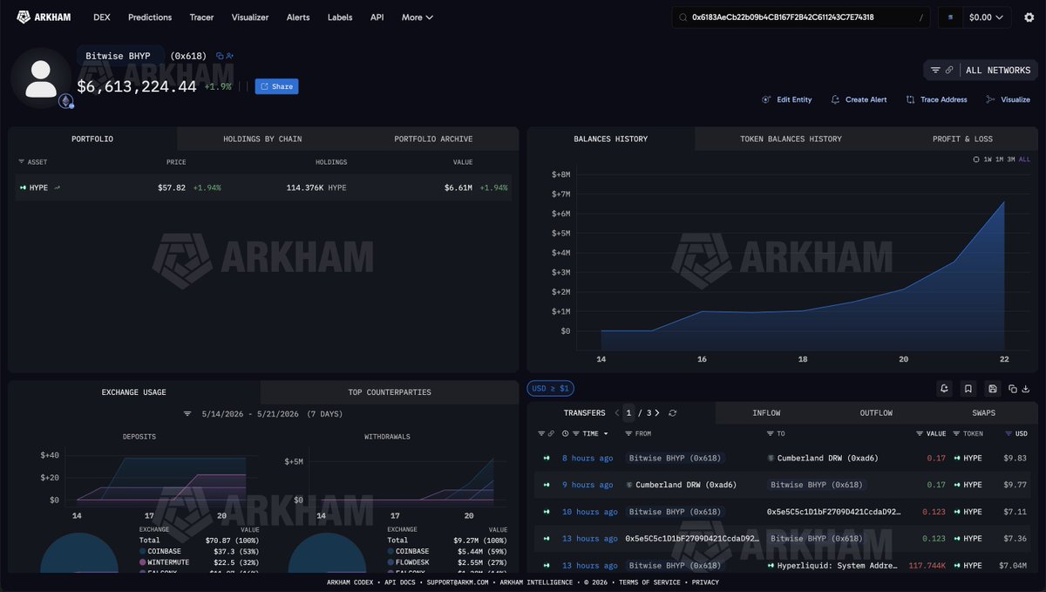Switch to Top Counterparties tab
1046x592 pixels.
pyautogui.click(x=390, y=392)
